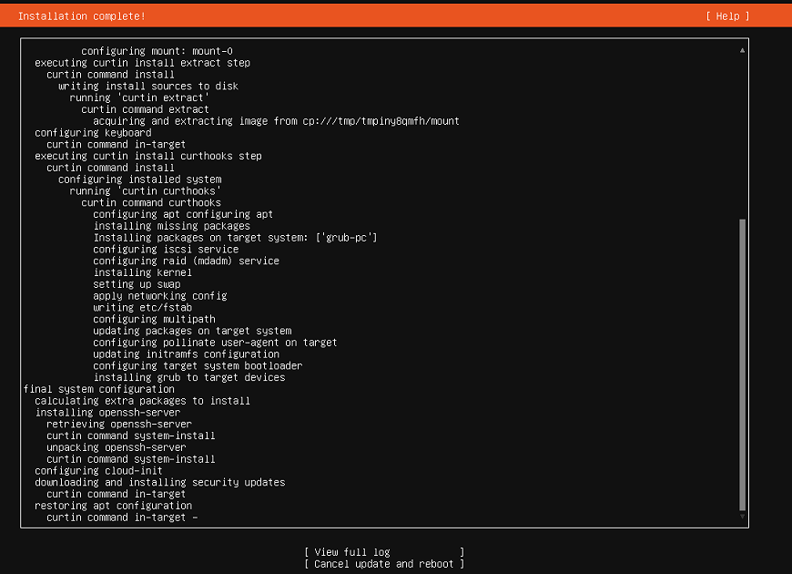Click the 'retrieving openssh-server' log entry
This screenshot has width=792, height=574.
[x=119, y=424]
